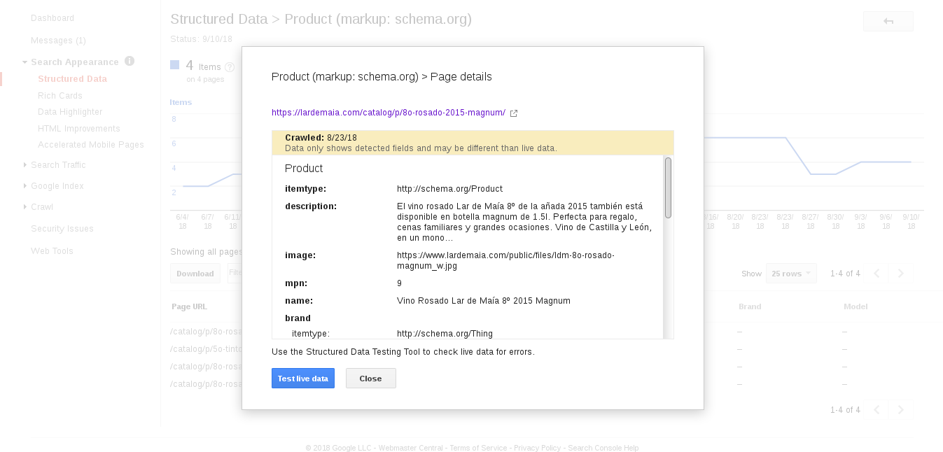Select Data Highlighter in sidebar
Image resolution: width=943 pixels, height=452 pixels.
coord(70,112)
